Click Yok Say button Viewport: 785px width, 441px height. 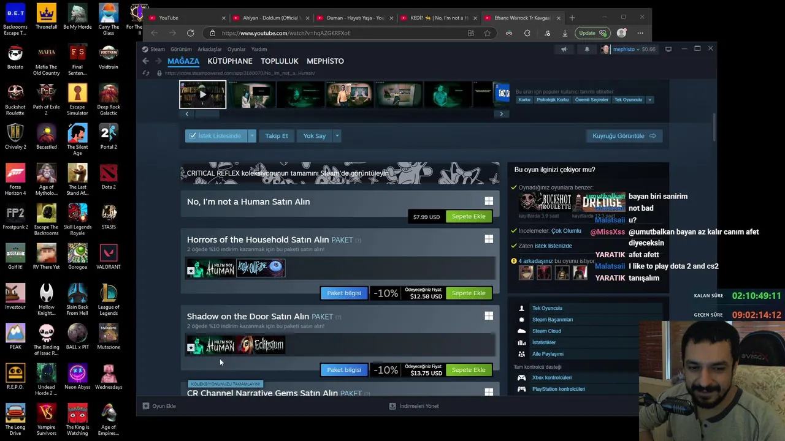(x=315, y=136)
